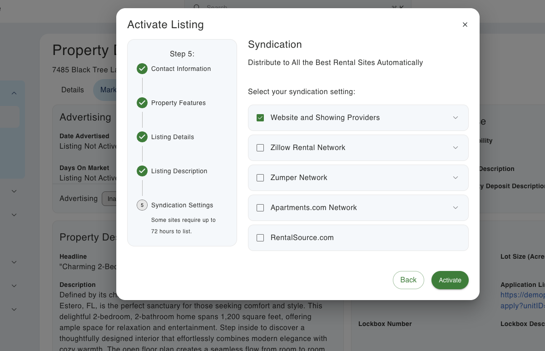Switch to the Details tab

click(73, 90)
